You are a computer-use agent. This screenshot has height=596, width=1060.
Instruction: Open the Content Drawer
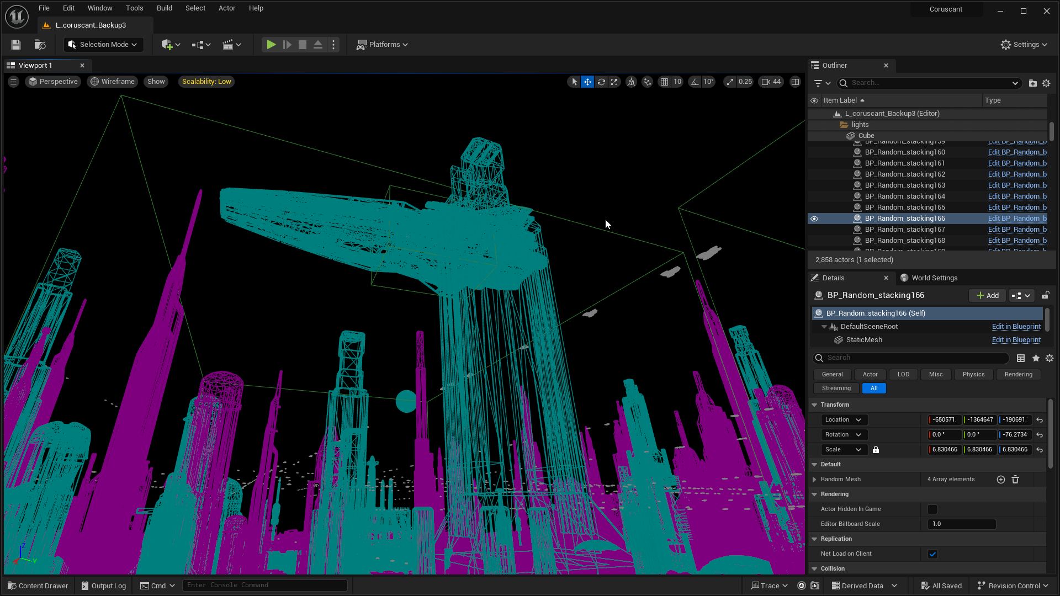pyautogui.click(x=38, y=586)
